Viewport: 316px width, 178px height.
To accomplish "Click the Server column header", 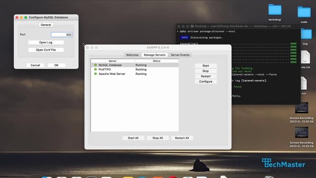I will click(113, 61).
